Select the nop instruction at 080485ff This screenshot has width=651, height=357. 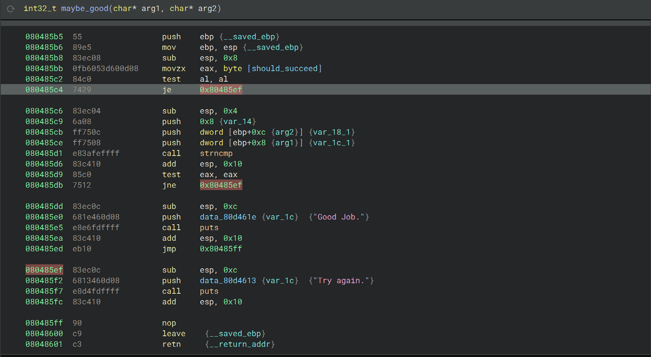169,323
